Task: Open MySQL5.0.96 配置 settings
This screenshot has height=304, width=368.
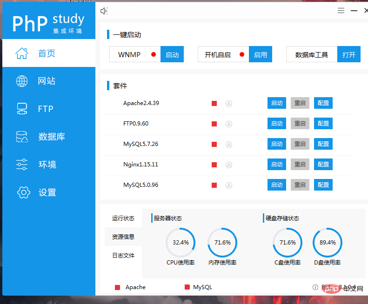Action: coord(323,185)
